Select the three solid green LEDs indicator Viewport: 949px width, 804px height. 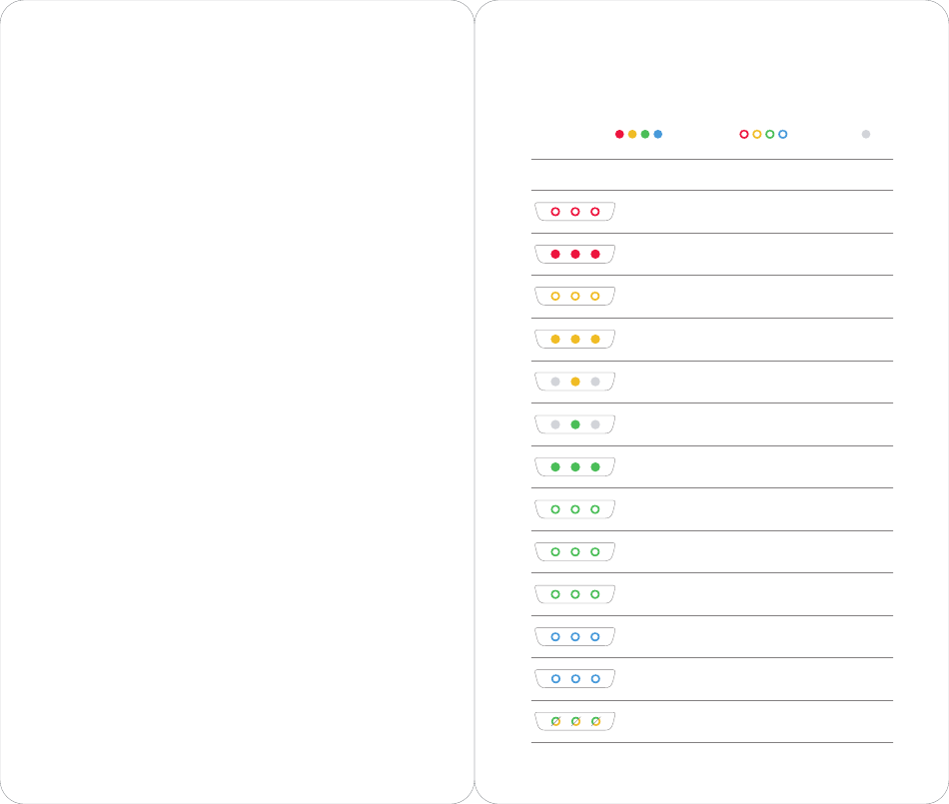[x=575, y=467]
